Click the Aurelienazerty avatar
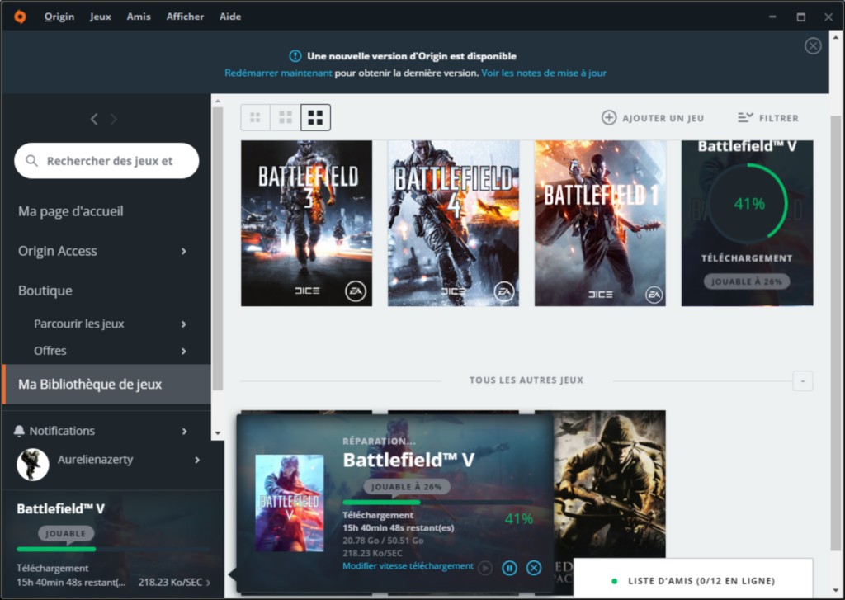The height and width of the screenshot is (600, 845). coord(33,464)
